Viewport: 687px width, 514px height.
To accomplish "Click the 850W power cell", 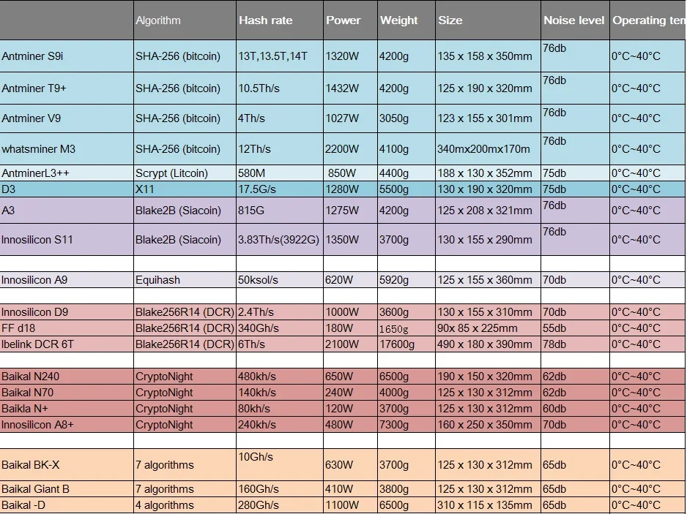I will click(351, 173).
